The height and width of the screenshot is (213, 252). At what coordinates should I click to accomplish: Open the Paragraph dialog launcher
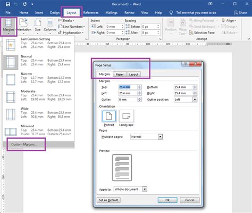[x=160, y=39]
